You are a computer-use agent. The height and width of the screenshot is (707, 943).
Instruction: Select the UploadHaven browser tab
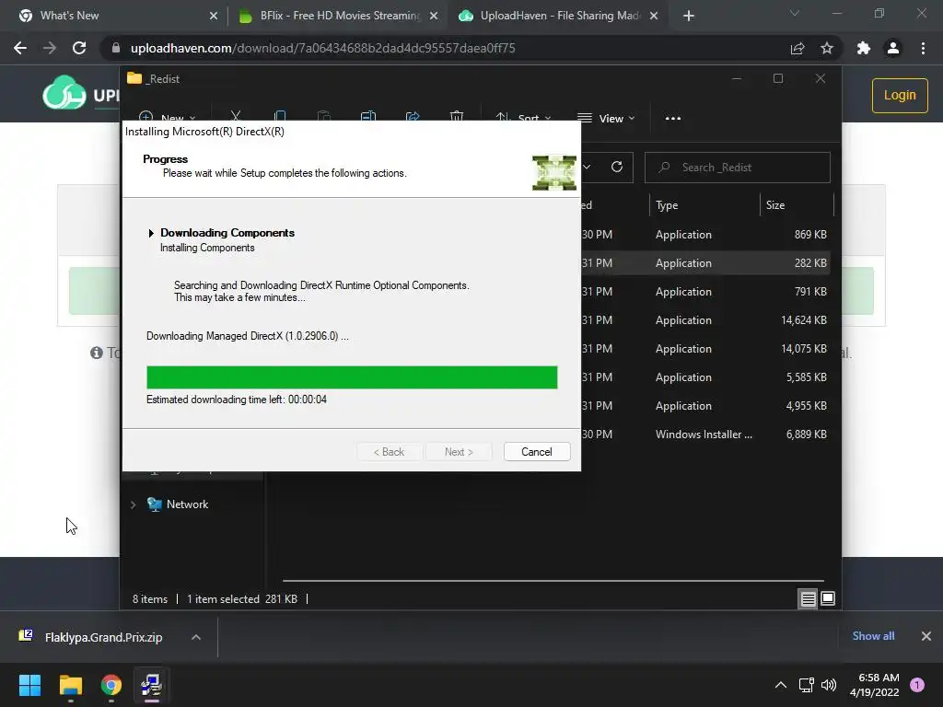click(x=559, y=16)
